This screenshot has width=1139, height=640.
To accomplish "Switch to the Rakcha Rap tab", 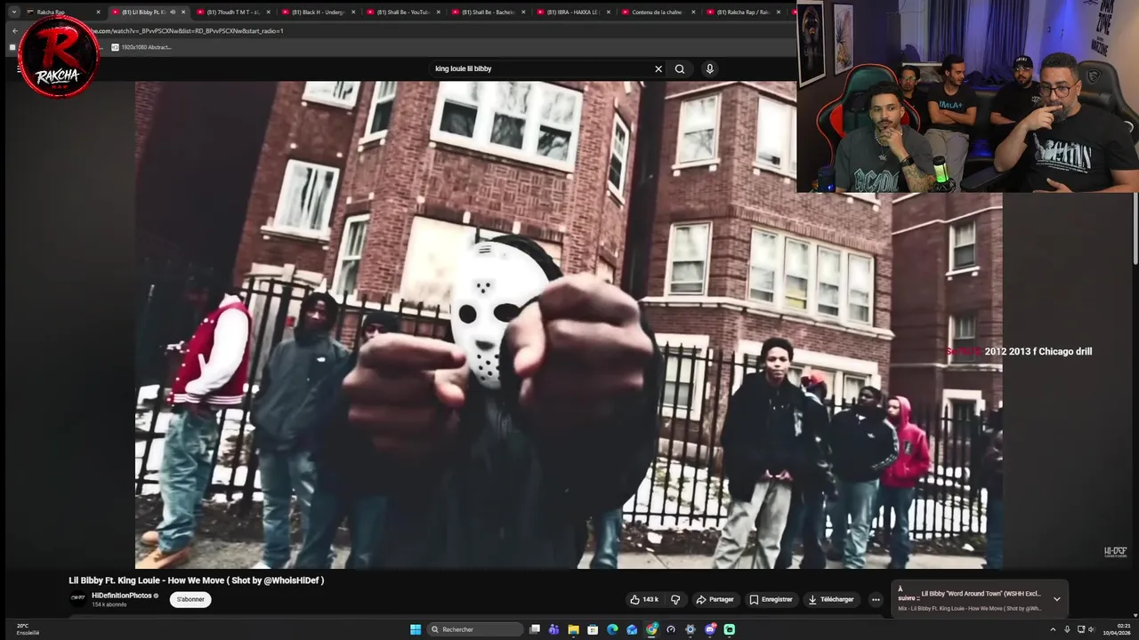I will coord(62,12).
